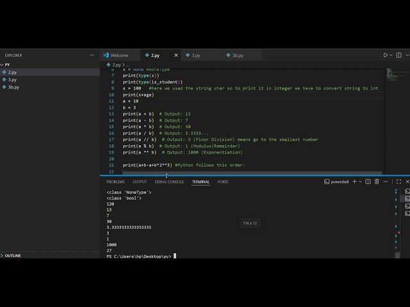This screenshot has width=410, height=307.
Task: Click code line 'print(type(is_student))'
Action: coord(152,82)
